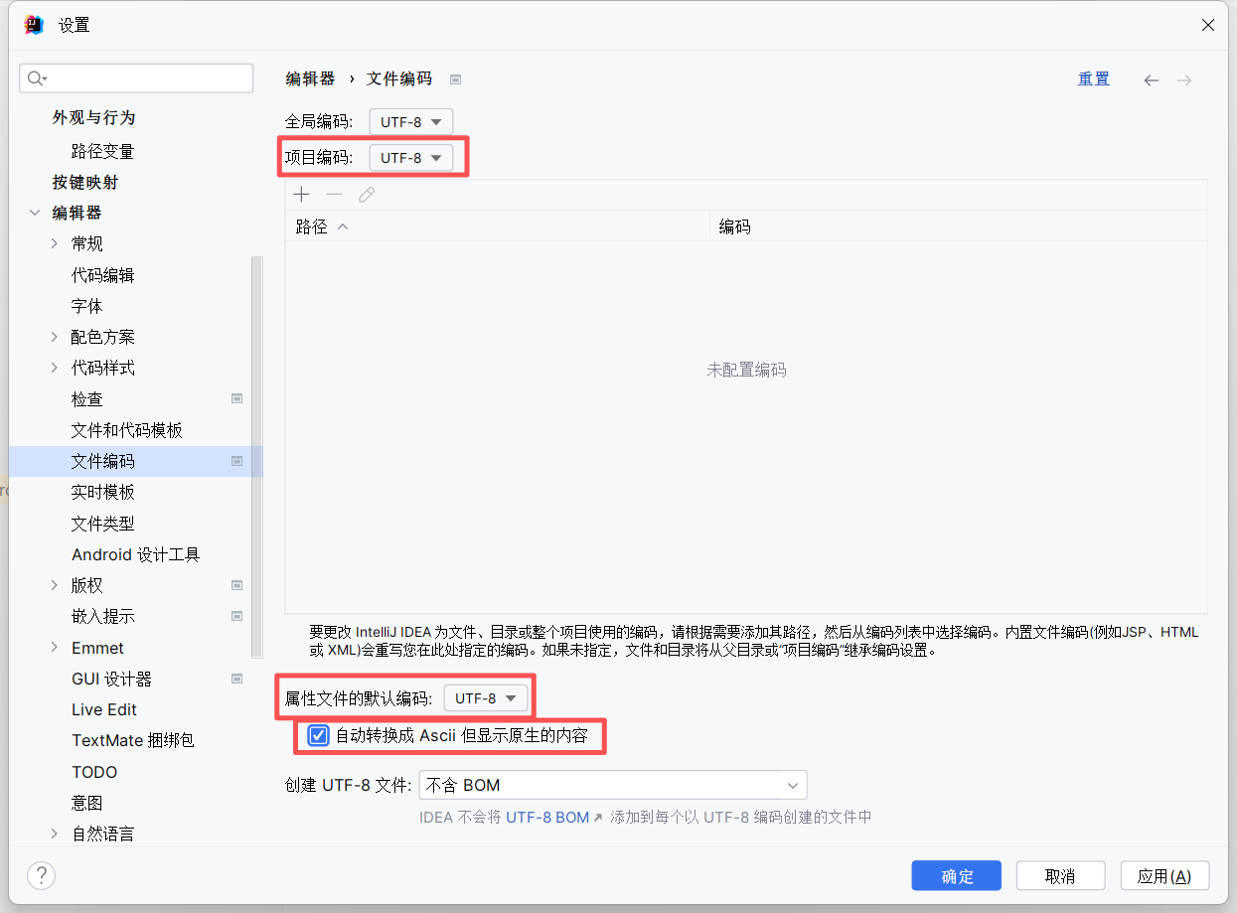Click the back navigation arrow near 重置

tap(1151, 78)
